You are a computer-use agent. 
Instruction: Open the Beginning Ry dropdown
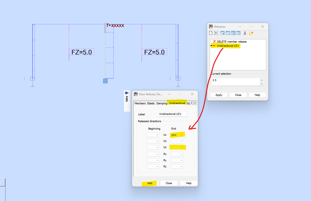(153, 160)
